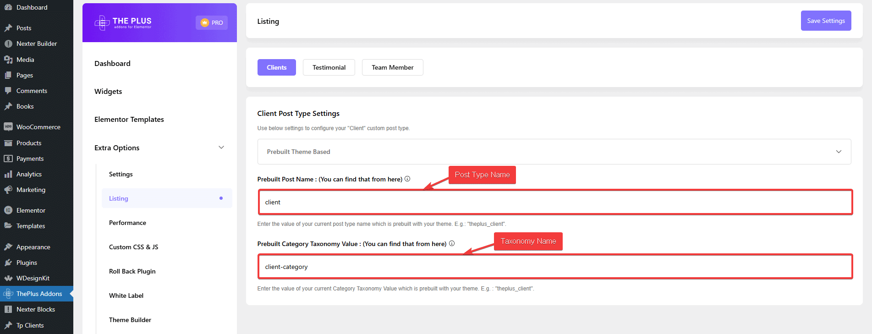Click the client-category taxonomy input field
Screen dimensions: 872x334
554,267
